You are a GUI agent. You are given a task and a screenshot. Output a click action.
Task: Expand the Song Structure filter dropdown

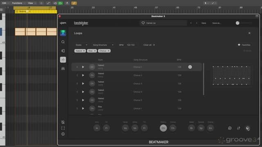(x=103, y=45)
